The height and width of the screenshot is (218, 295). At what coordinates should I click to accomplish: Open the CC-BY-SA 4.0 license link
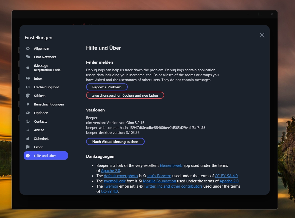pos(226,176)
